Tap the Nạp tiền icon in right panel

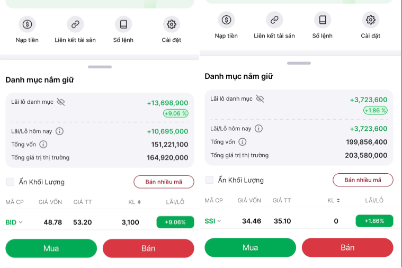pos(226,20)
